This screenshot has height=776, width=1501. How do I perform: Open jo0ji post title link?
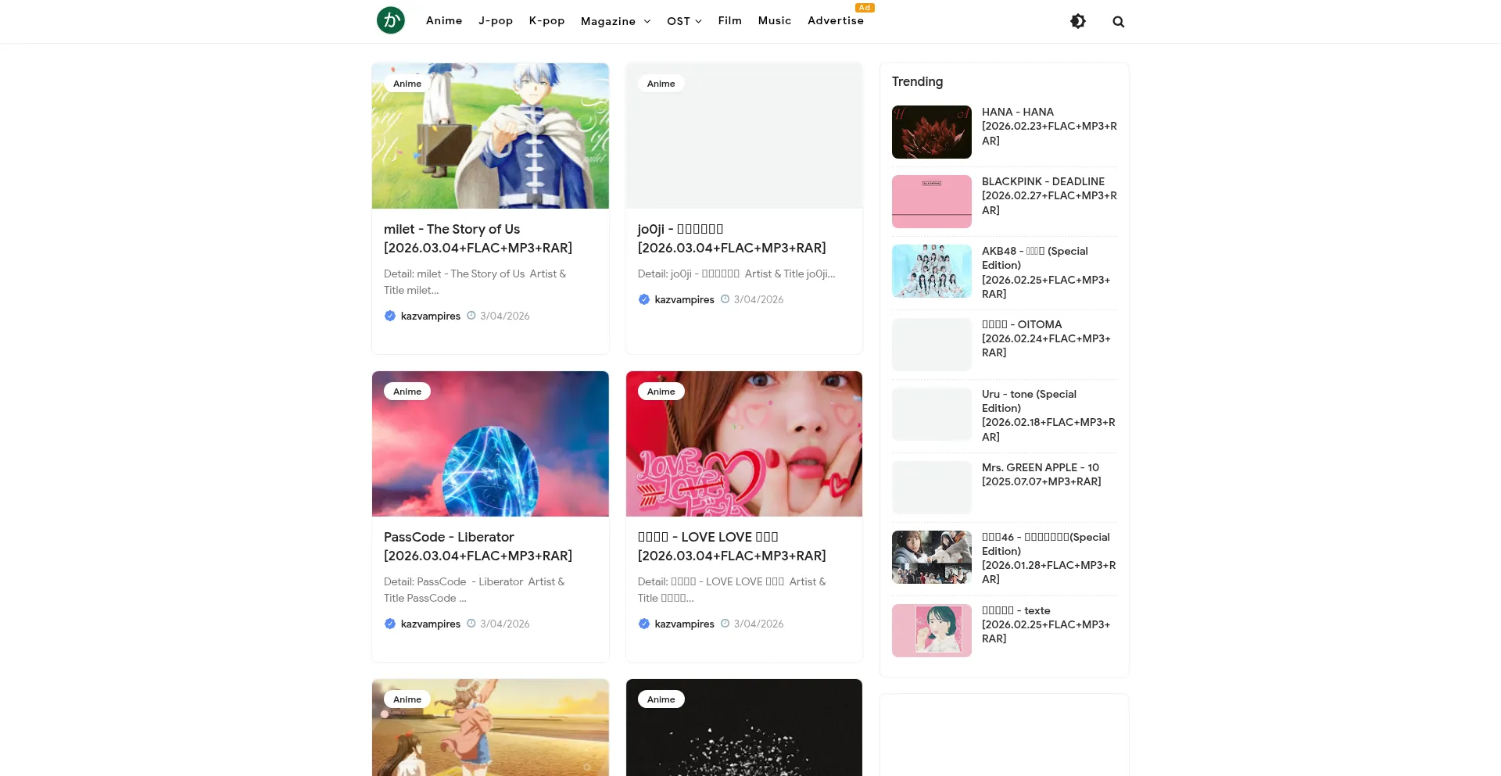tap(732, 238)
